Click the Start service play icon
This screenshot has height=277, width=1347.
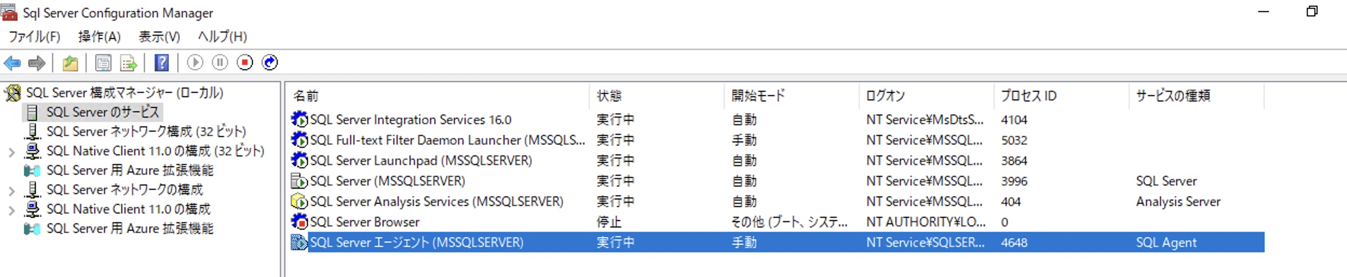tap(195, 63)
